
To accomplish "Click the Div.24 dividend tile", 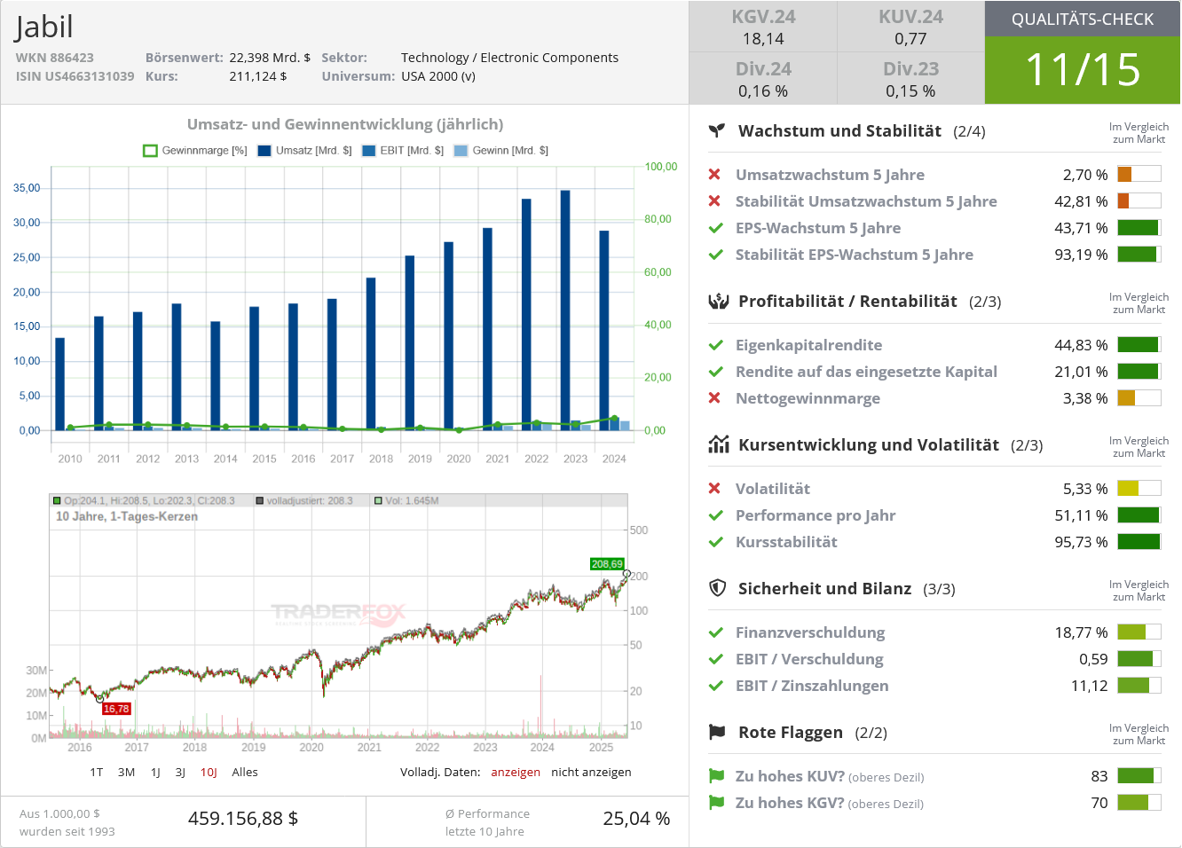I will tap(763, 79).
